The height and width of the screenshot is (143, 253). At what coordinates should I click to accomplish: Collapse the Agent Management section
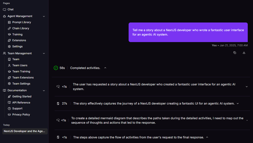(x=44, y=16)
